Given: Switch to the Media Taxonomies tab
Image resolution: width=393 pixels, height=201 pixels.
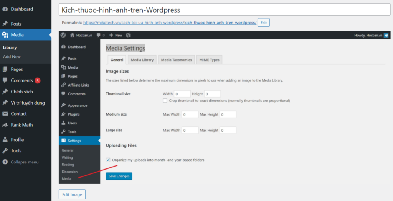Looking at the screenshot, I should pos(177,60).
